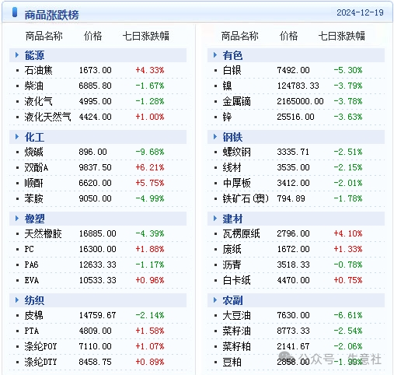The image size is (394, 375).
Task: Click the 瓦楞原纸 commodity name
Action: (x=241, y=233)
